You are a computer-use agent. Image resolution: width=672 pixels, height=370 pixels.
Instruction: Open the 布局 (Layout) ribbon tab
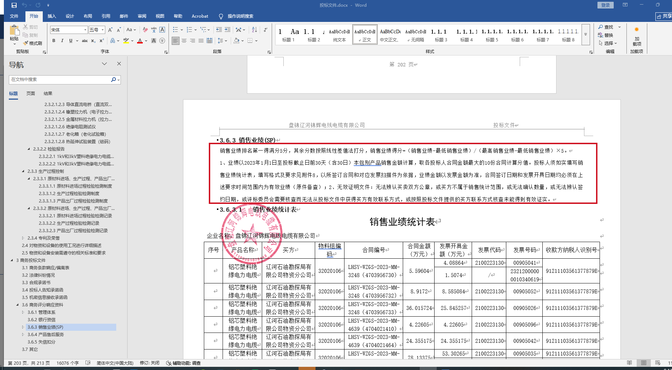tap(88, 16)
